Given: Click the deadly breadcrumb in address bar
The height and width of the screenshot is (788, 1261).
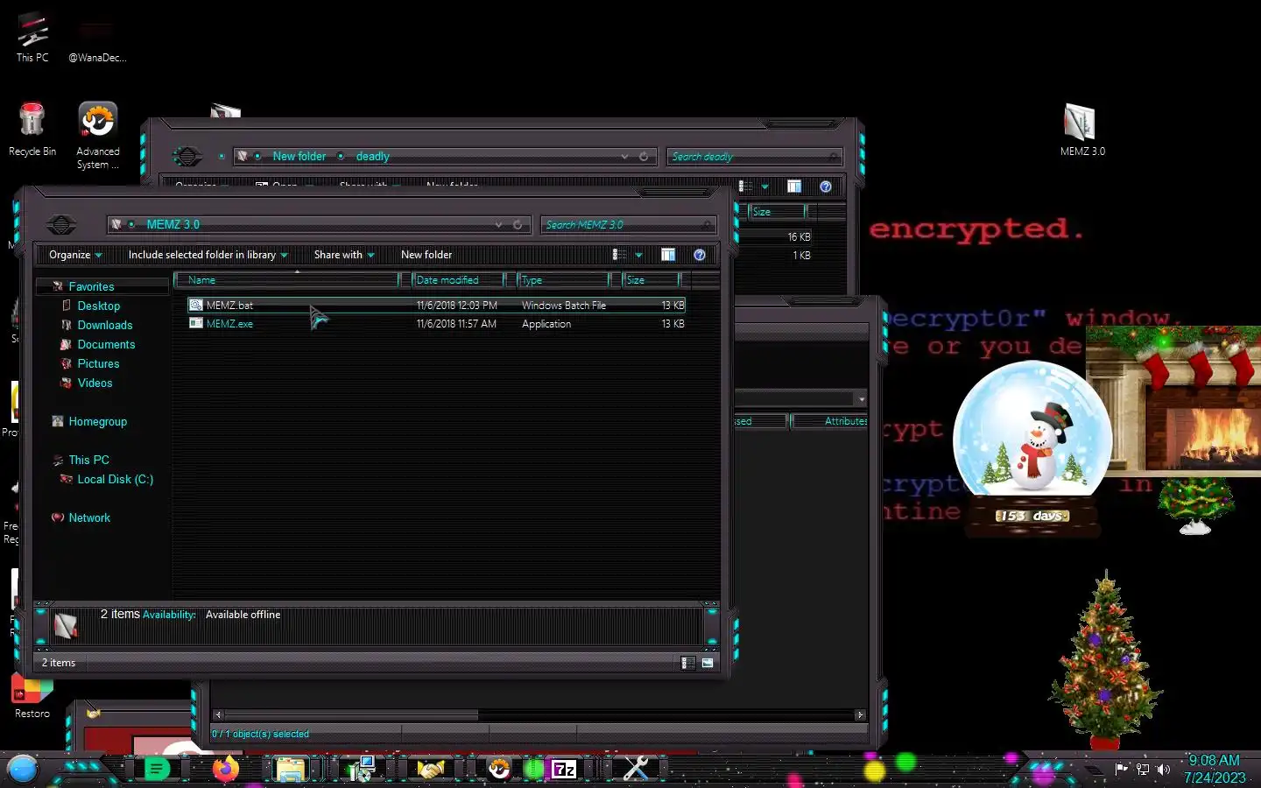Looking at the screenshot, I should tap(373, 157).
